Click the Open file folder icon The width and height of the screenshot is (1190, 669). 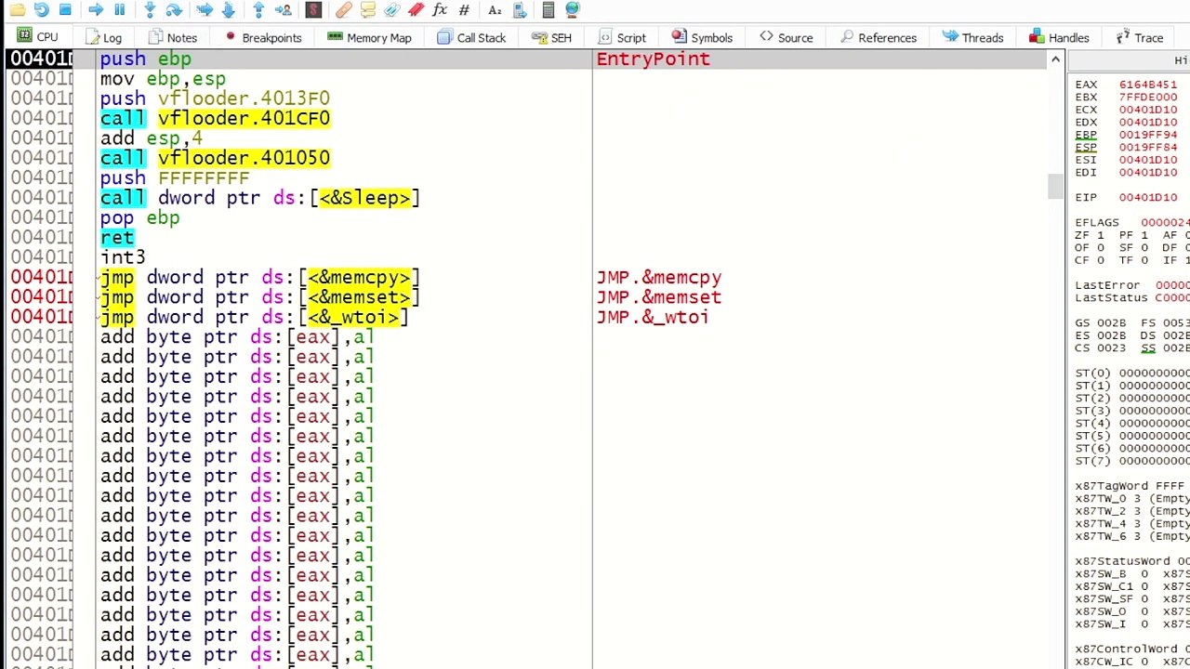click(18, 10)
